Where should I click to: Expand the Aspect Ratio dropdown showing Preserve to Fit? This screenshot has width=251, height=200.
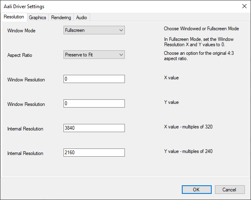94,55
